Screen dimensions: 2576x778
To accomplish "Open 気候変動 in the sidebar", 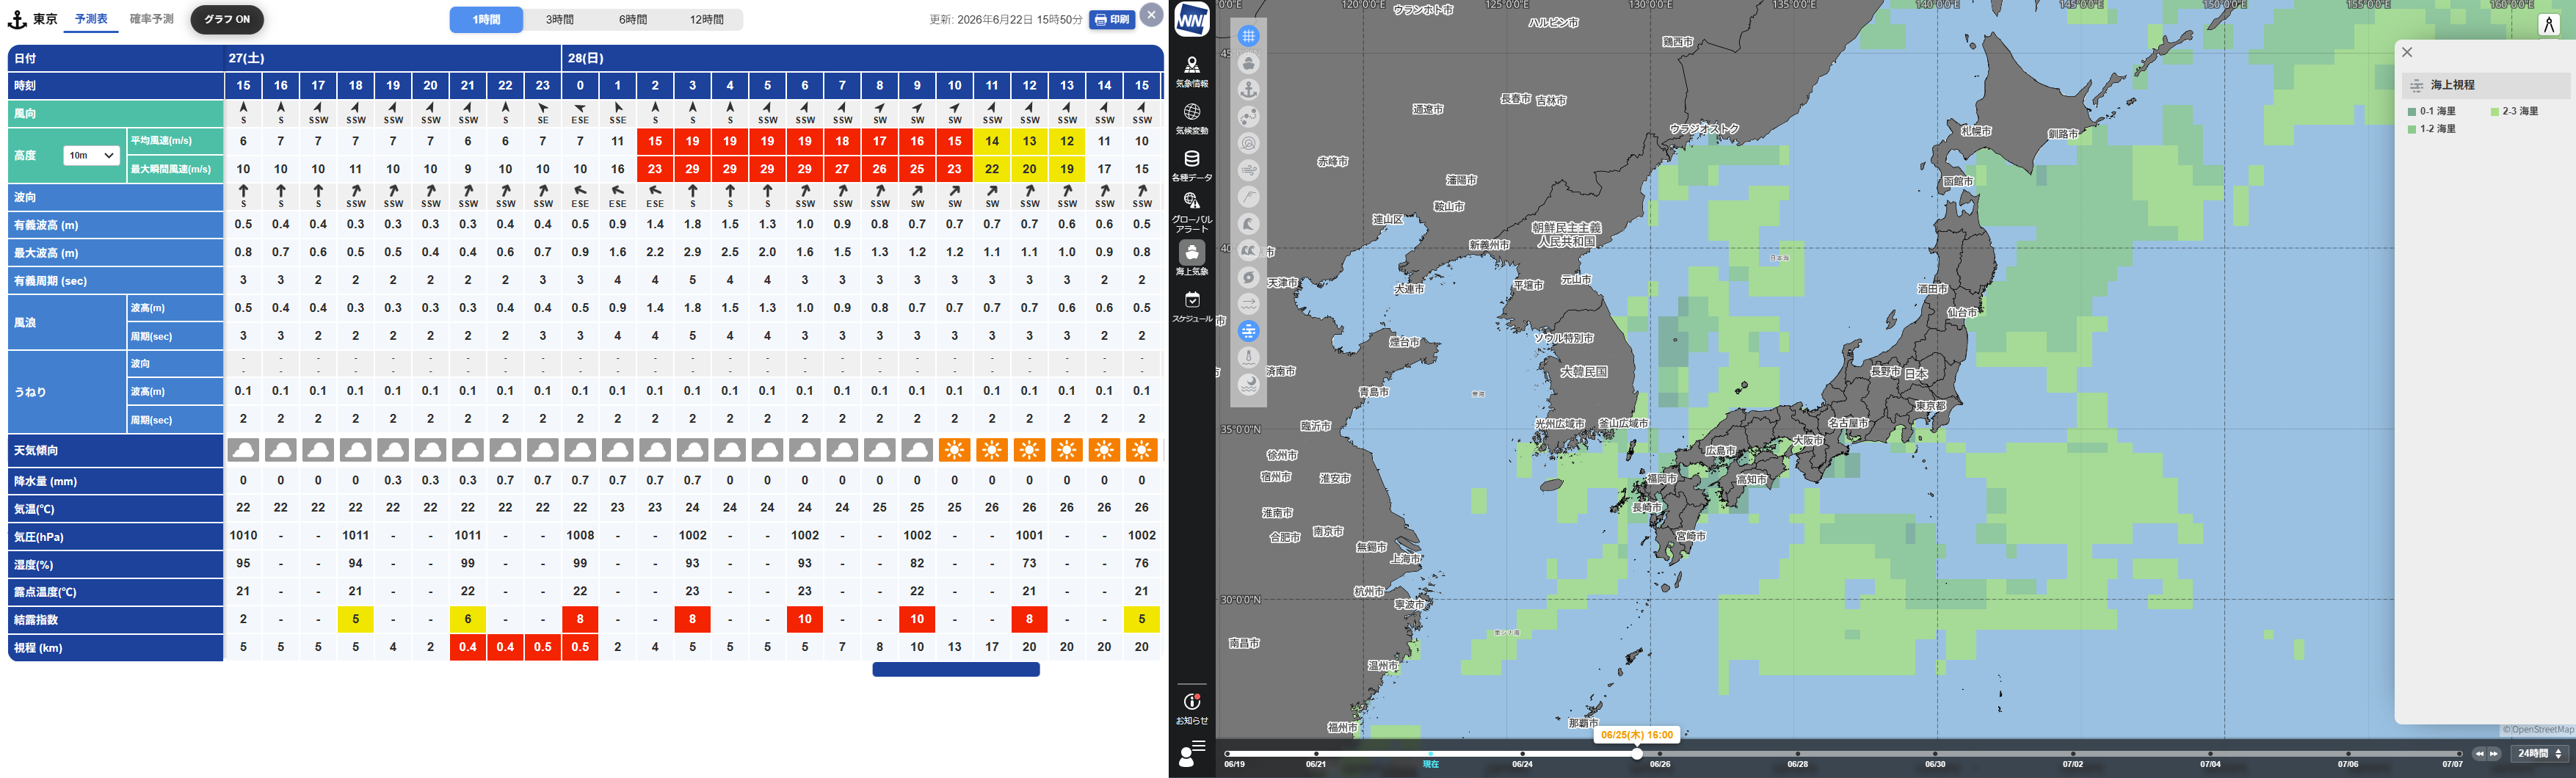I will click(x=1192, y=119).
